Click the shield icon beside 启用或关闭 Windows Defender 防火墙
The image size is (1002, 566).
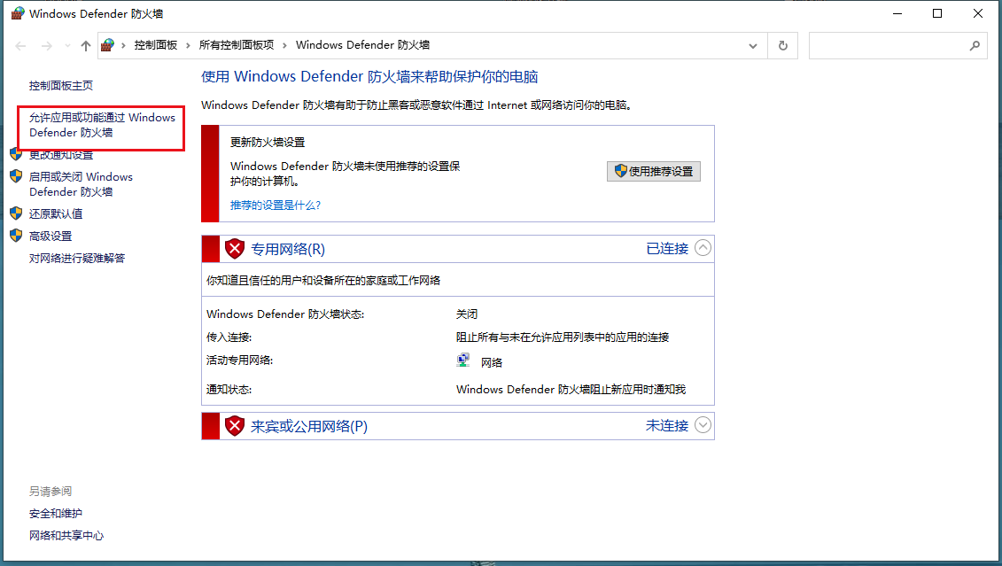[15, 176]
